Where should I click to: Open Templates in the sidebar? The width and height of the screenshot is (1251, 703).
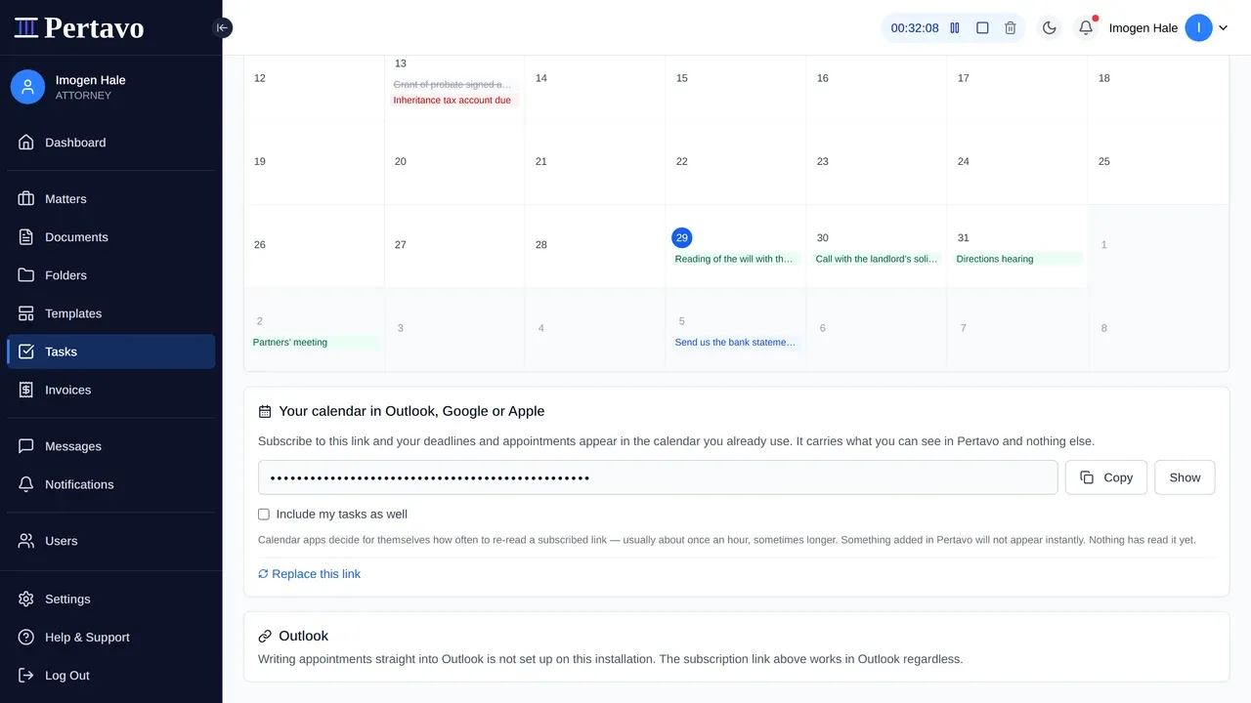point(111,313)
